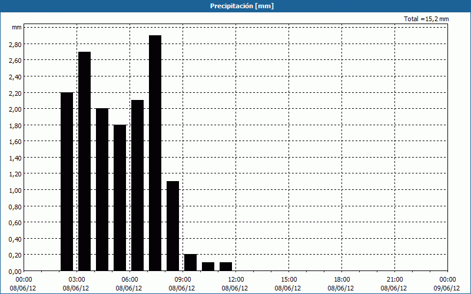Click the 'mm' unit label on y-axis
Screen dimensions: 471x294
16,28
